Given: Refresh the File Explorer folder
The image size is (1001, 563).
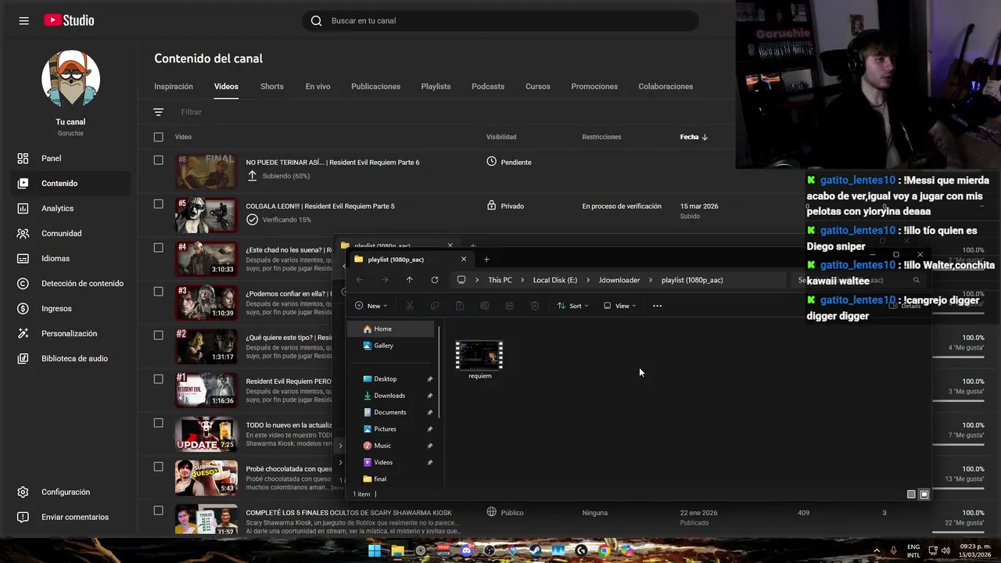Looking at the screenshot, I should tap(435, 280).
